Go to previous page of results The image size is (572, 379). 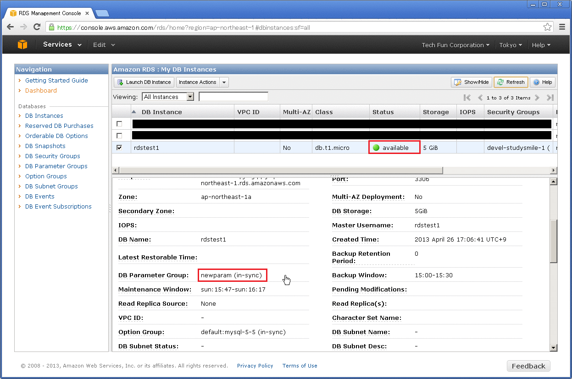pyautogui.click(x=480, y=98)
